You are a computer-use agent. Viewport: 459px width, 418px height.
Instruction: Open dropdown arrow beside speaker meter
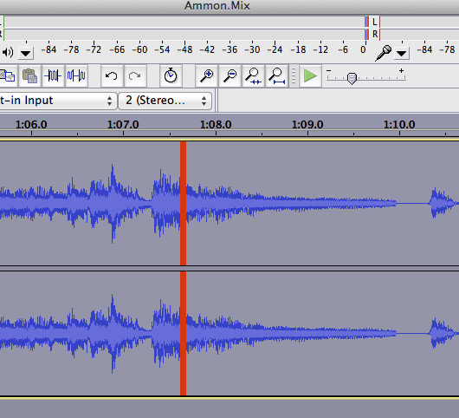click(x=26, y=54)
